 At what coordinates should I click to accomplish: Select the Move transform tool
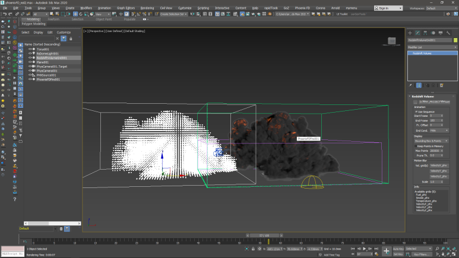pyautogui.click(x=75, y=14)
